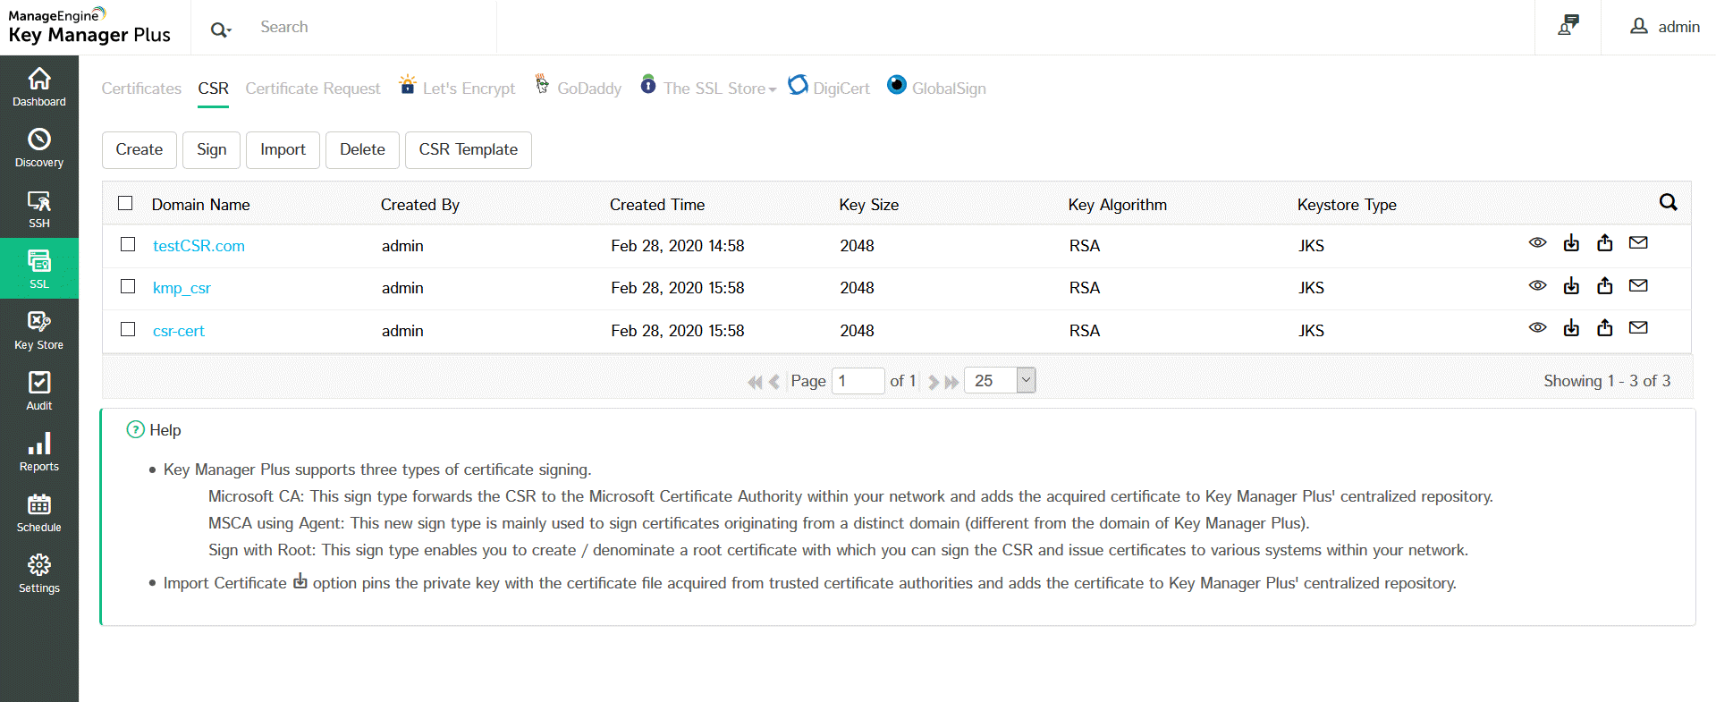Expand the rows-per-page dropdown showing 25
1716x702 pixels.
tap(1026, 380)
